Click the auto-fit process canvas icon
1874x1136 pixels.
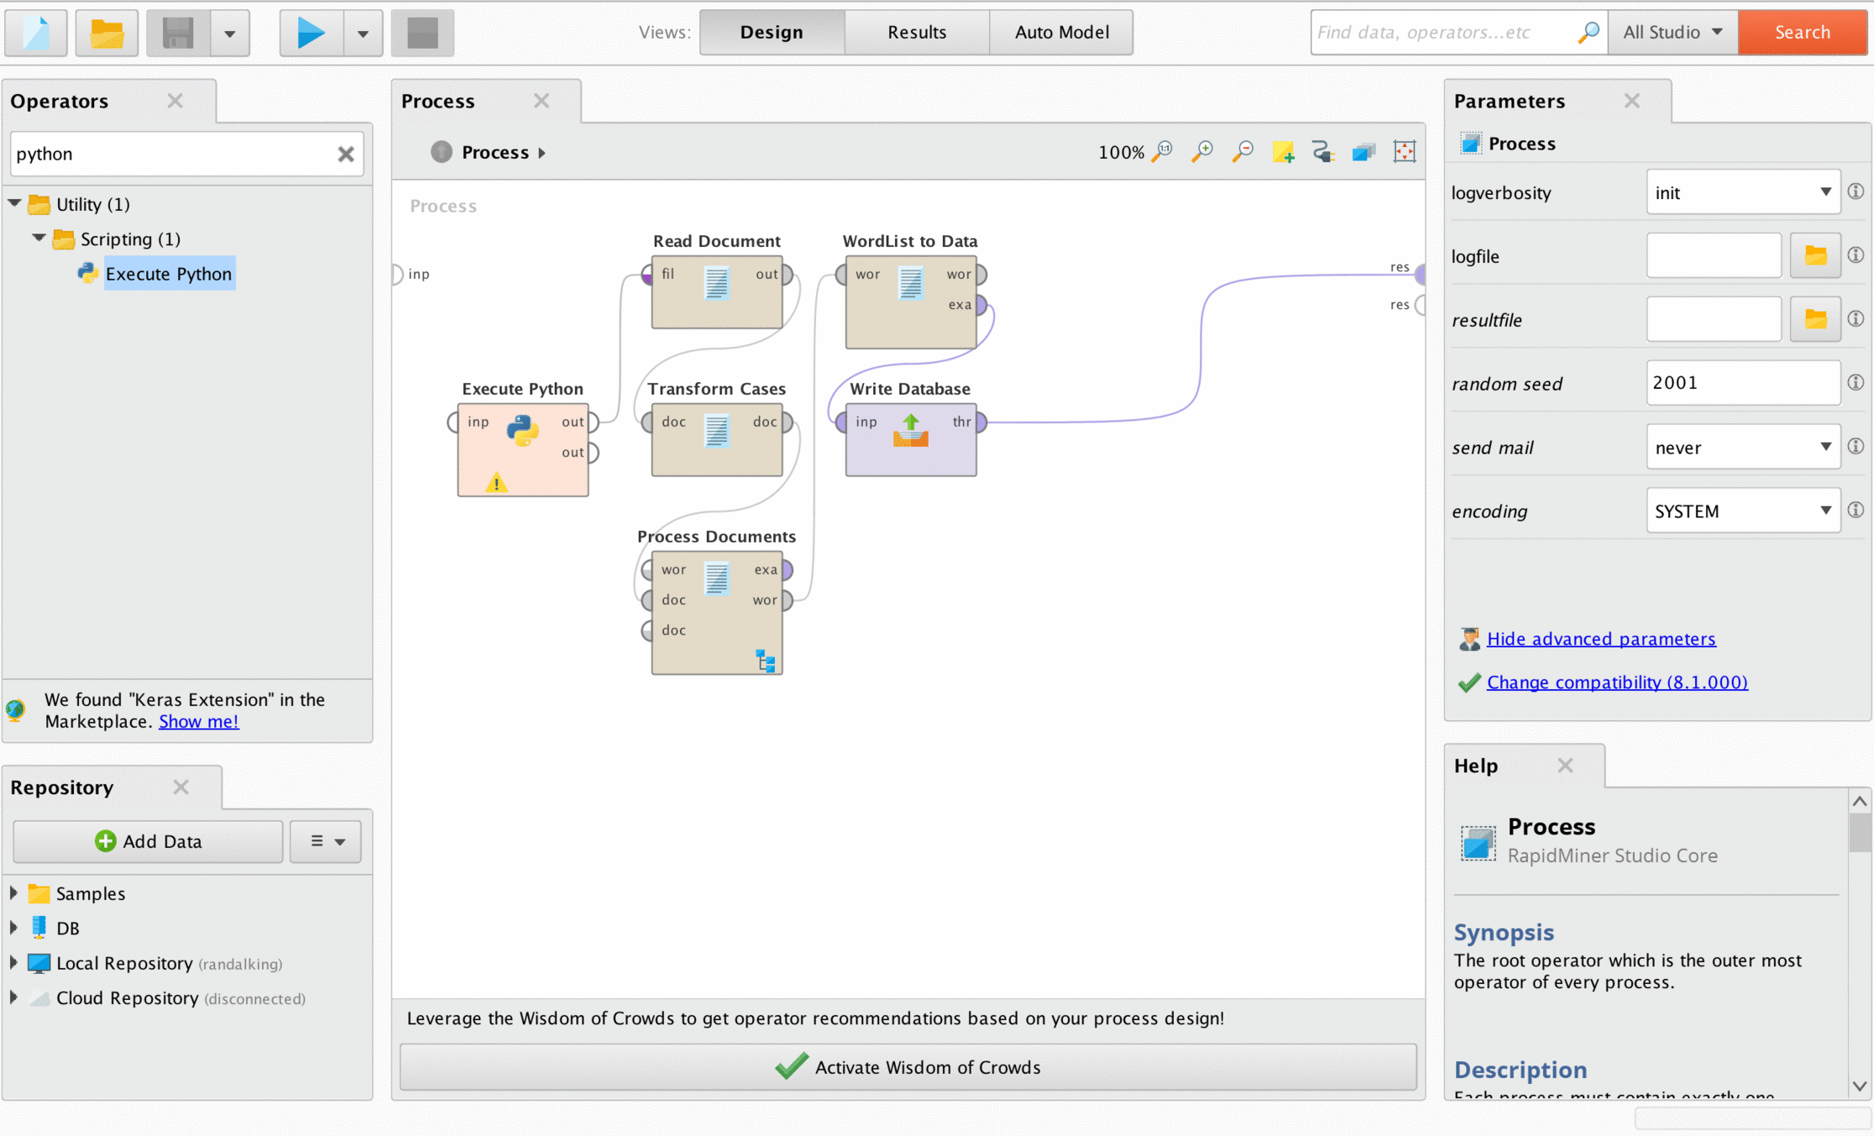(x=1404, y=151)
